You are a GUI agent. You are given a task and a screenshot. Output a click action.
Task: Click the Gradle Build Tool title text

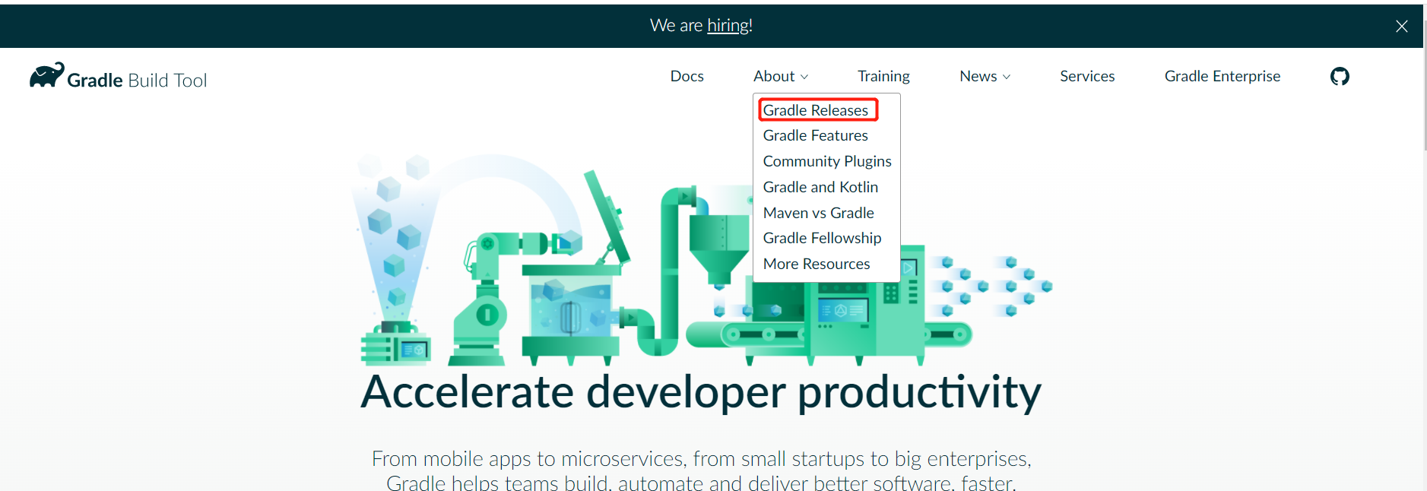point(137,81)
